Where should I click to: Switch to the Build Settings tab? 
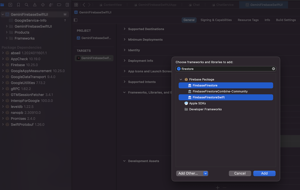coord(286,20)
